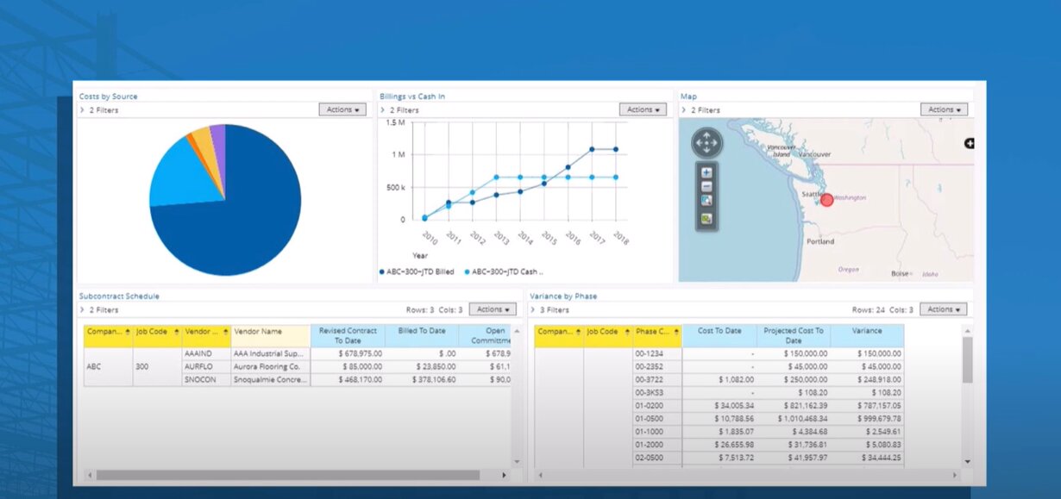Zoom out on the map
Viewport: 1061px width, 499px height.
[x=706, y=186]
